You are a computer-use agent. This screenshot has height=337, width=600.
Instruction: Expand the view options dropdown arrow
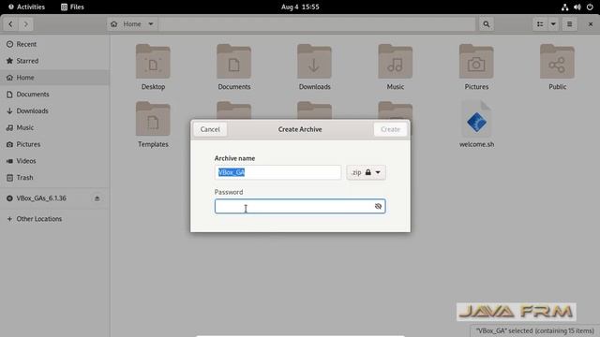[x=553, y=24]
